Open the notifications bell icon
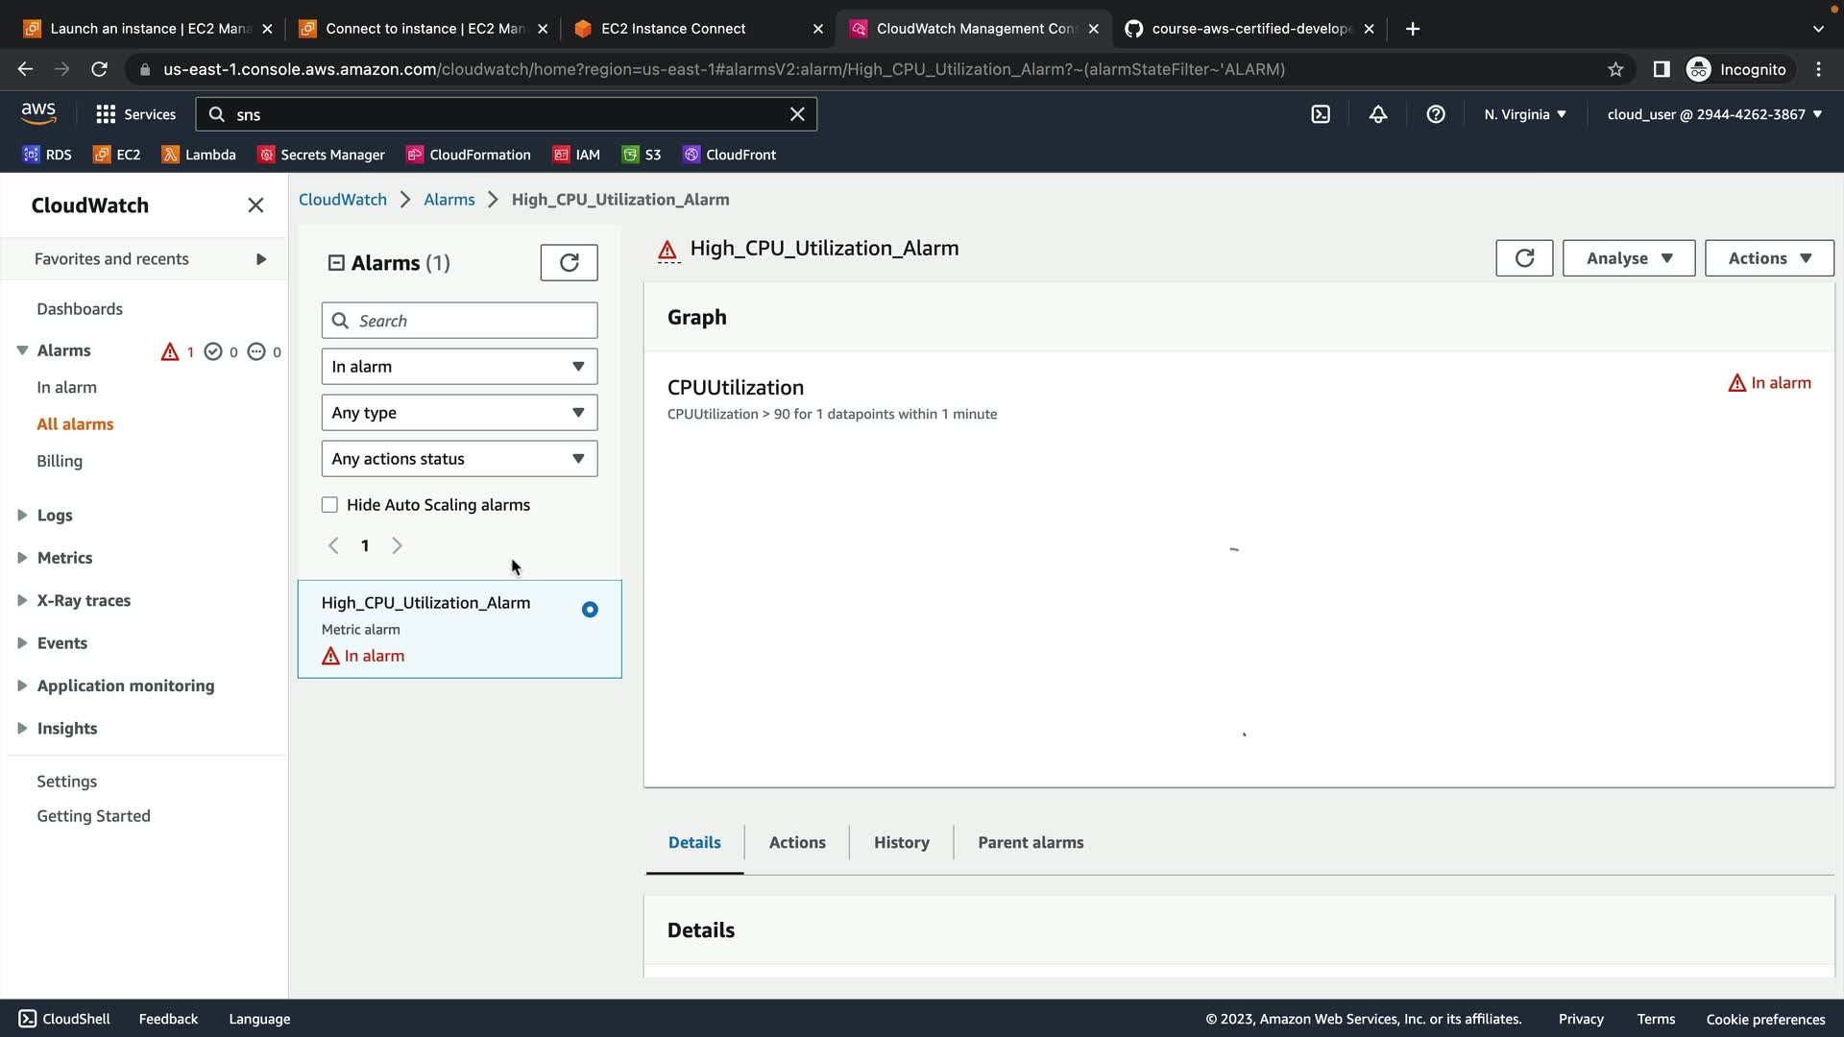 [1378, 114]
